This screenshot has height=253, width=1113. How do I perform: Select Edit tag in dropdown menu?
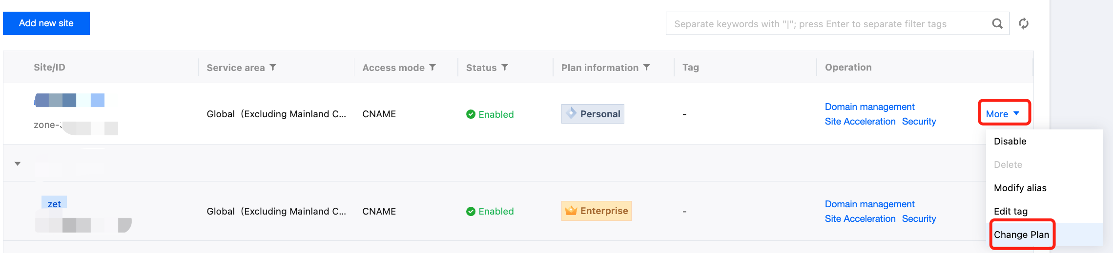(1010, 211)
